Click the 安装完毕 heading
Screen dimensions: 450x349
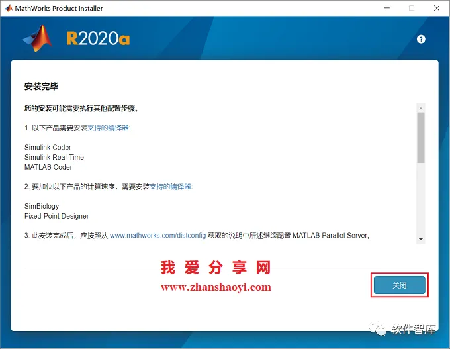pyautogui.click(x=41, y=87)
